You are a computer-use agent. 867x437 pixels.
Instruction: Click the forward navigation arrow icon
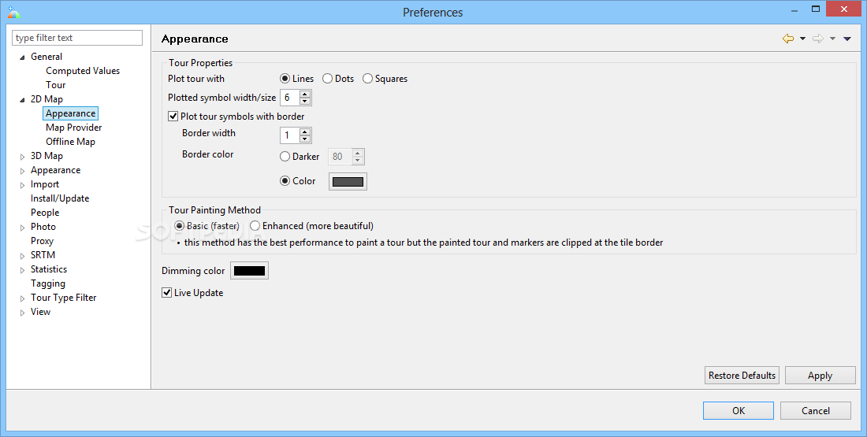pyautogui.click(x=818, y=39)
